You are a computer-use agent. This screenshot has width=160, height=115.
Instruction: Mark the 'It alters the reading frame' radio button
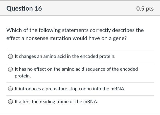[x=10, y=102]
